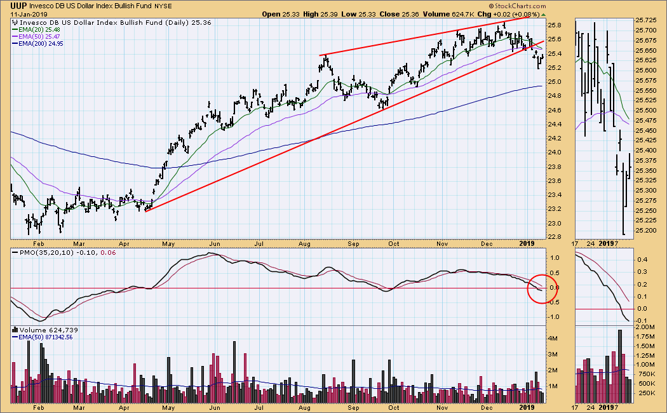Click the Nov label under the price chart

click(442, 244)
